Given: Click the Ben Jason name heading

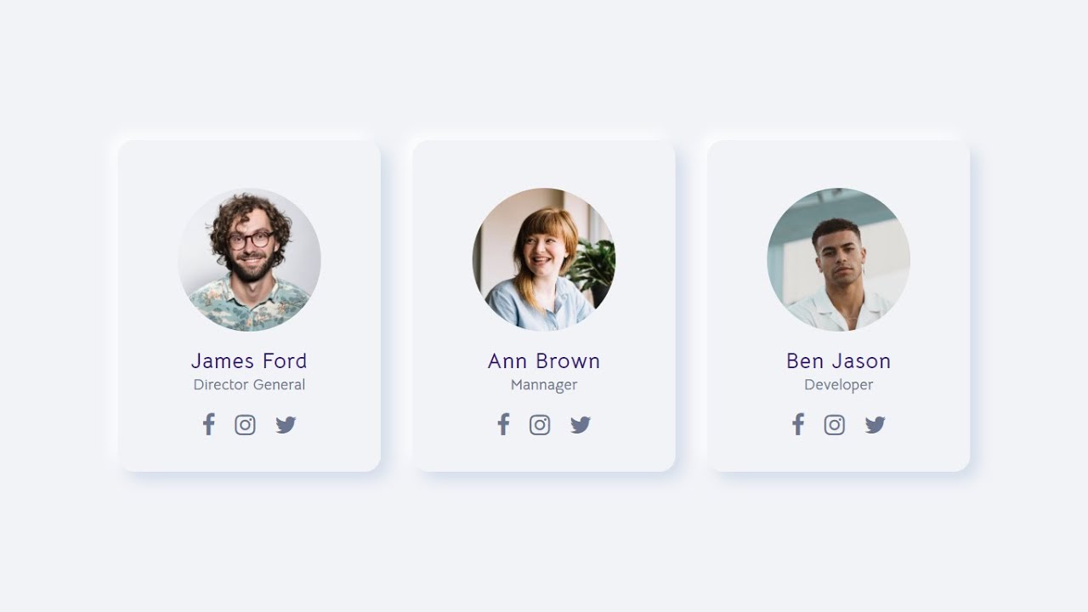Looking at the screenshot, I should click(839, 361).
